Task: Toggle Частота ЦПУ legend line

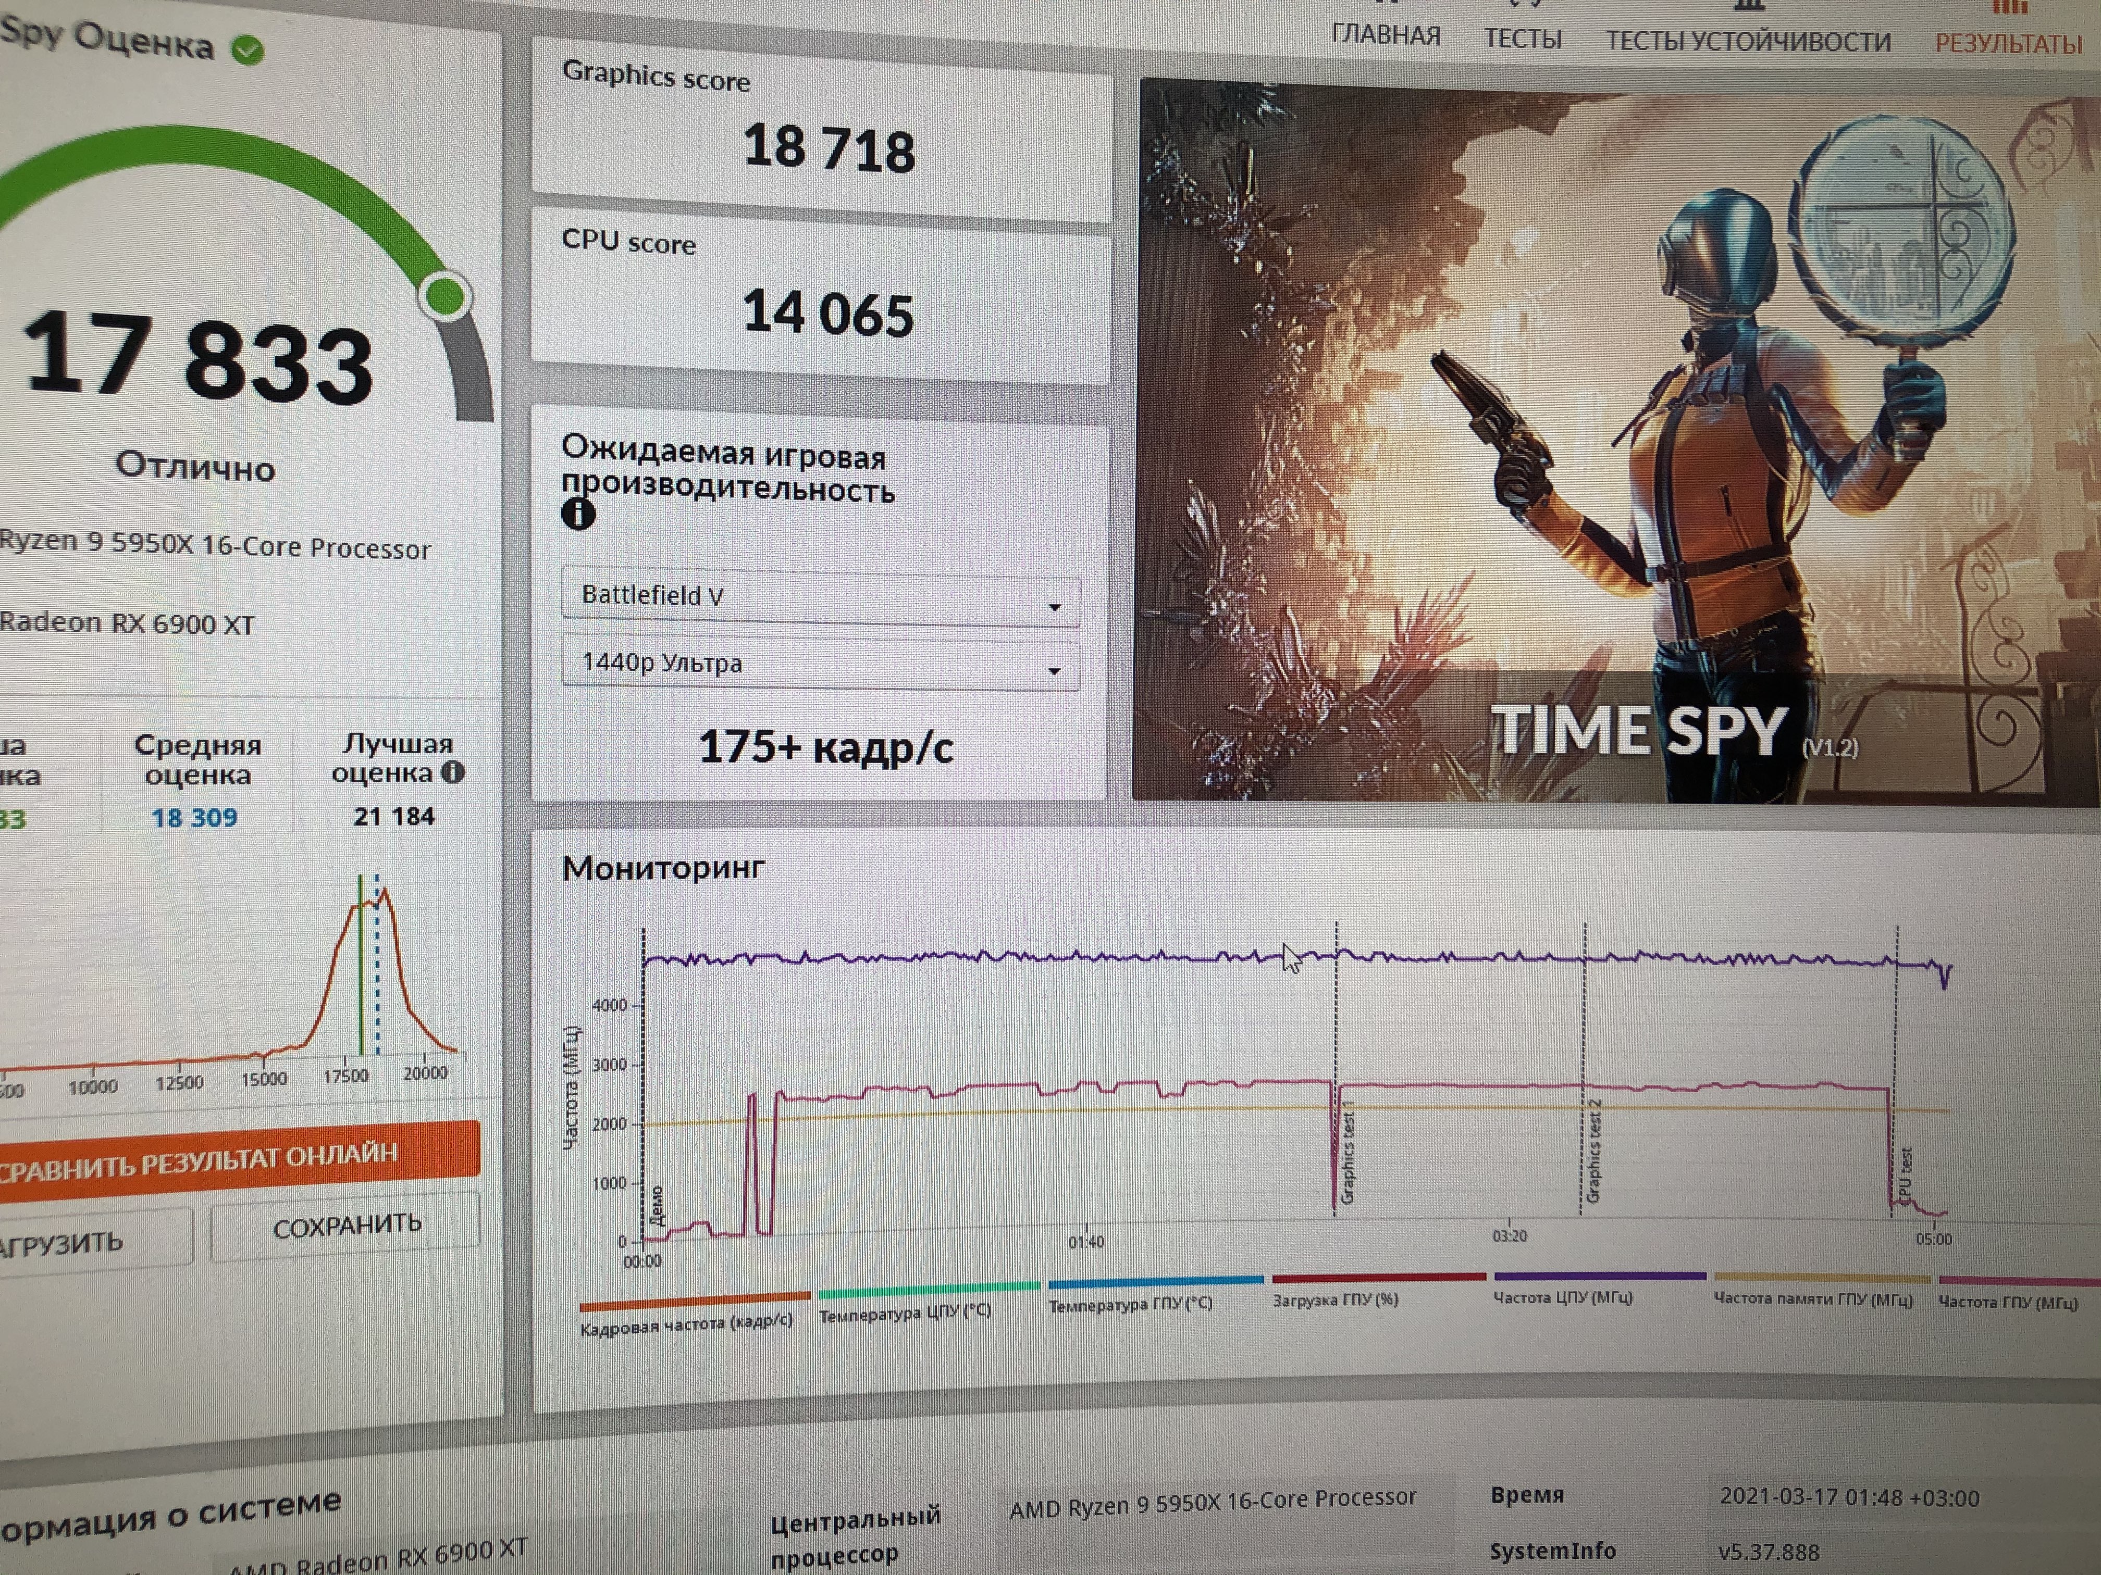Action: pyautogui.click(x=1600, y=1277)
